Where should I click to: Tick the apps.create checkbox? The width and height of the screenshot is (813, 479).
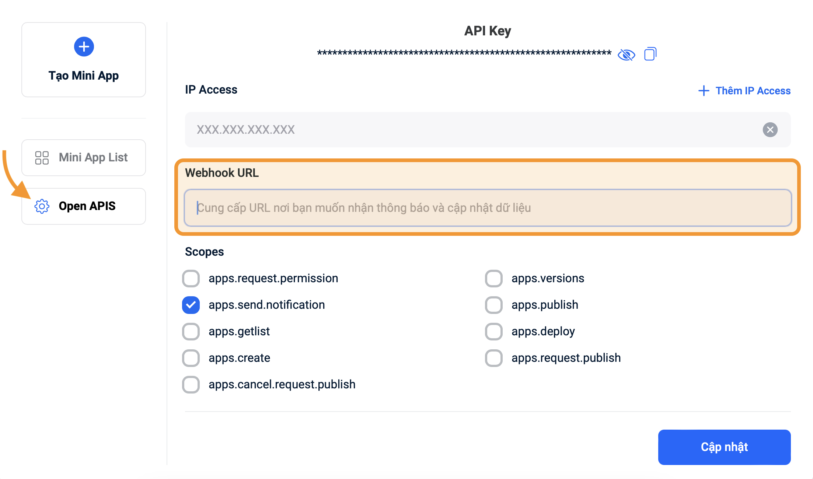click(x=191, y=358)
